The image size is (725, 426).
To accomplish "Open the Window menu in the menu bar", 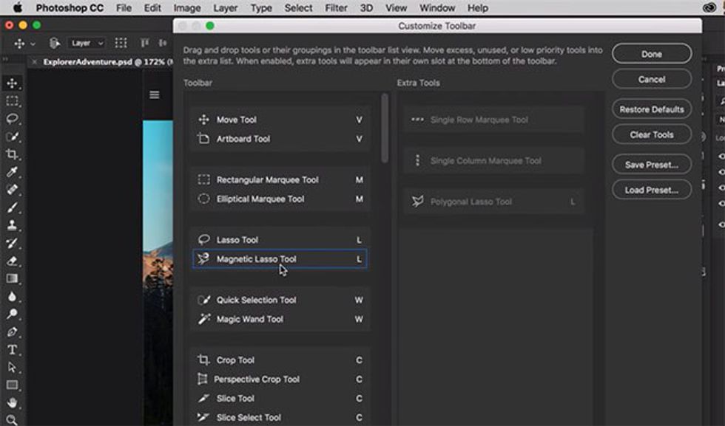I will (437, 8).
